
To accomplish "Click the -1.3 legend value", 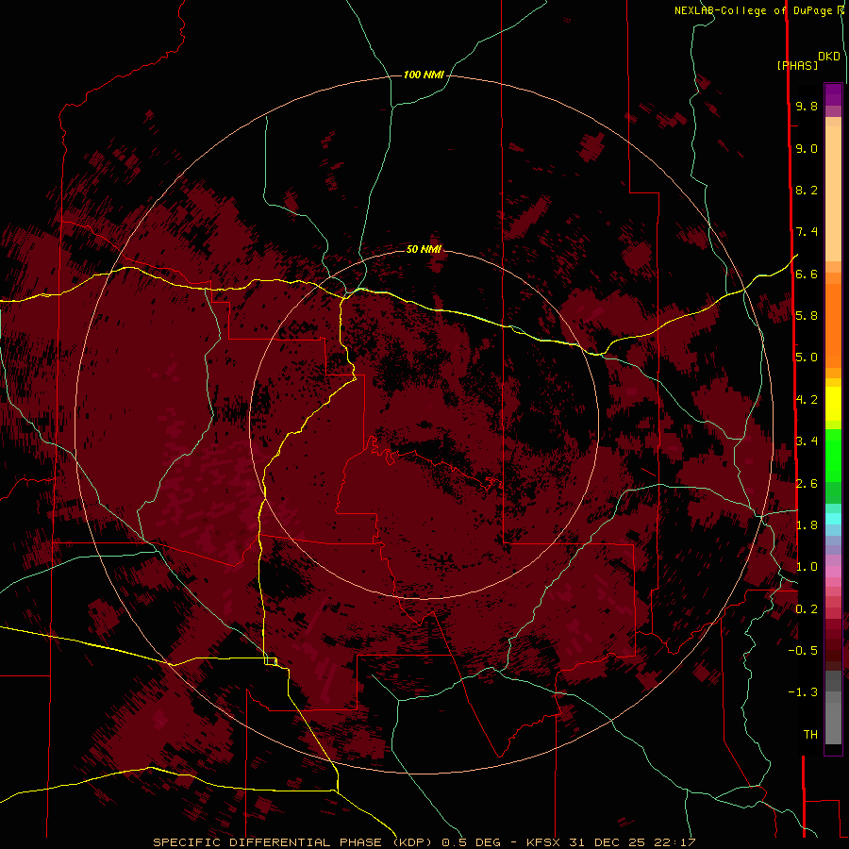I will [803, 692].
